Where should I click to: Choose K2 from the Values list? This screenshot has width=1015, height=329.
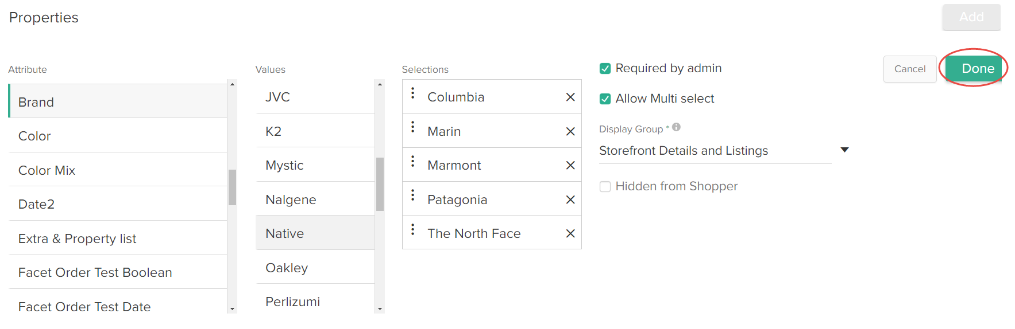(x=315, y=131)
